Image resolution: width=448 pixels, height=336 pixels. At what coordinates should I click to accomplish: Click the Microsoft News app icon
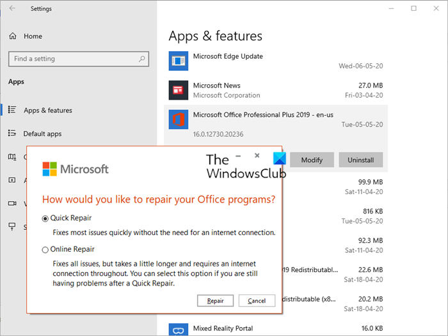(179, 90)
